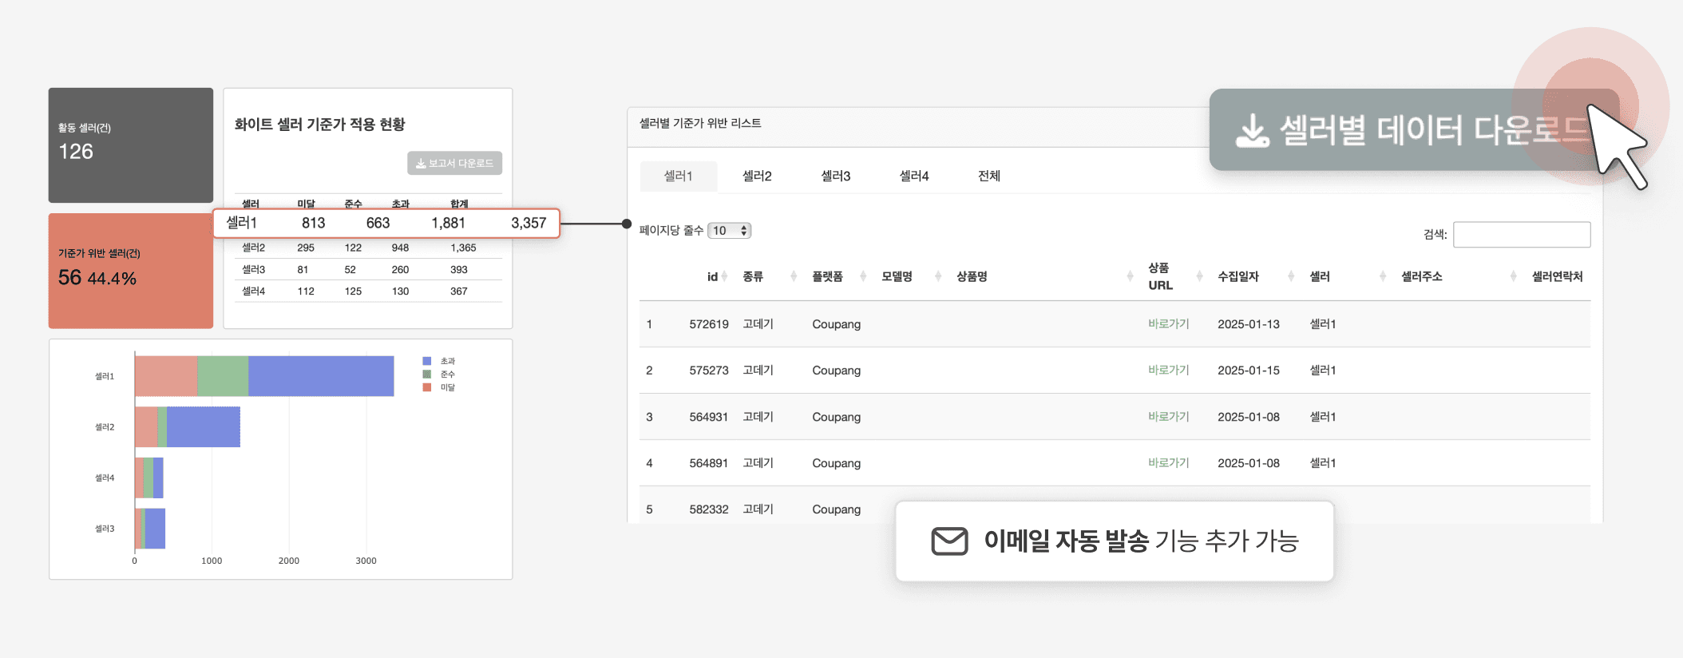Click date 2025-01-15 cell

pos(1249,370)
